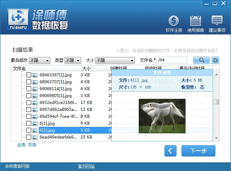231x171 pixels.
Task: Click the file list scrollbar thumb
Action: pos(216,102)
